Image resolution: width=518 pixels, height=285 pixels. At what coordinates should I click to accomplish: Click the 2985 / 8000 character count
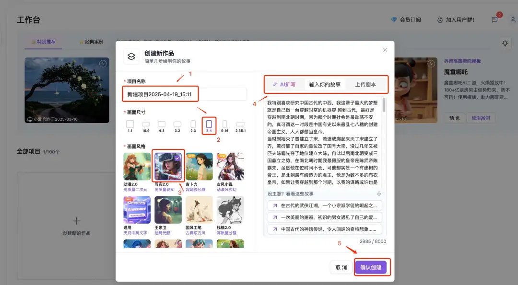(x=373, y=241)
